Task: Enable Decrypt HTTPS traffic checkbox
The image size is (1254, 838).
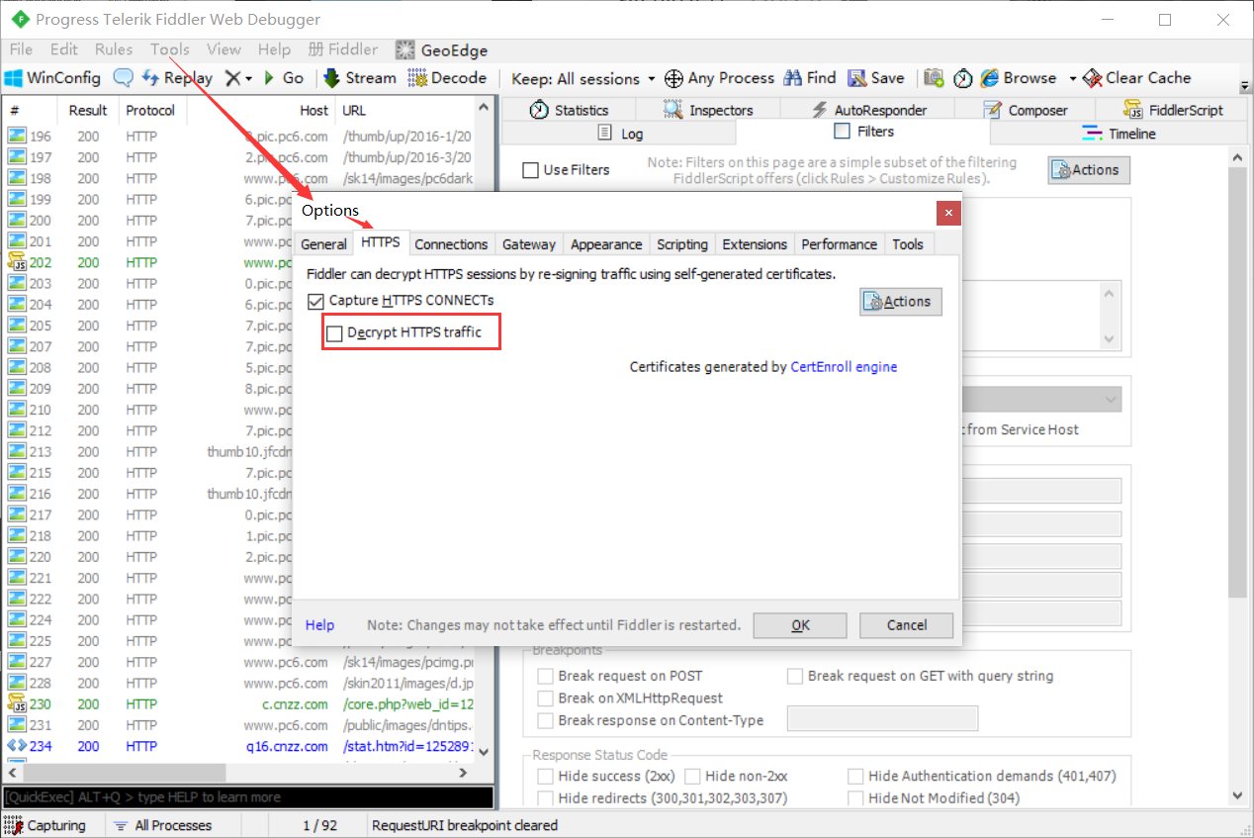Action: pos(334,333)
